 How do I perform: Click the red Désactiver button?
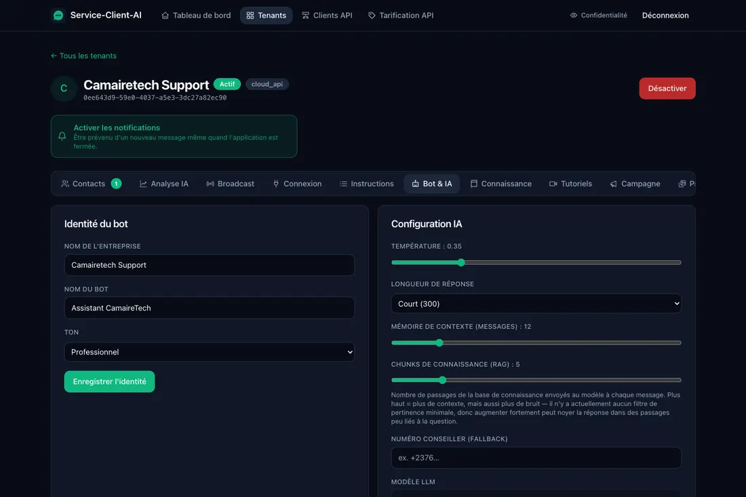667,88
